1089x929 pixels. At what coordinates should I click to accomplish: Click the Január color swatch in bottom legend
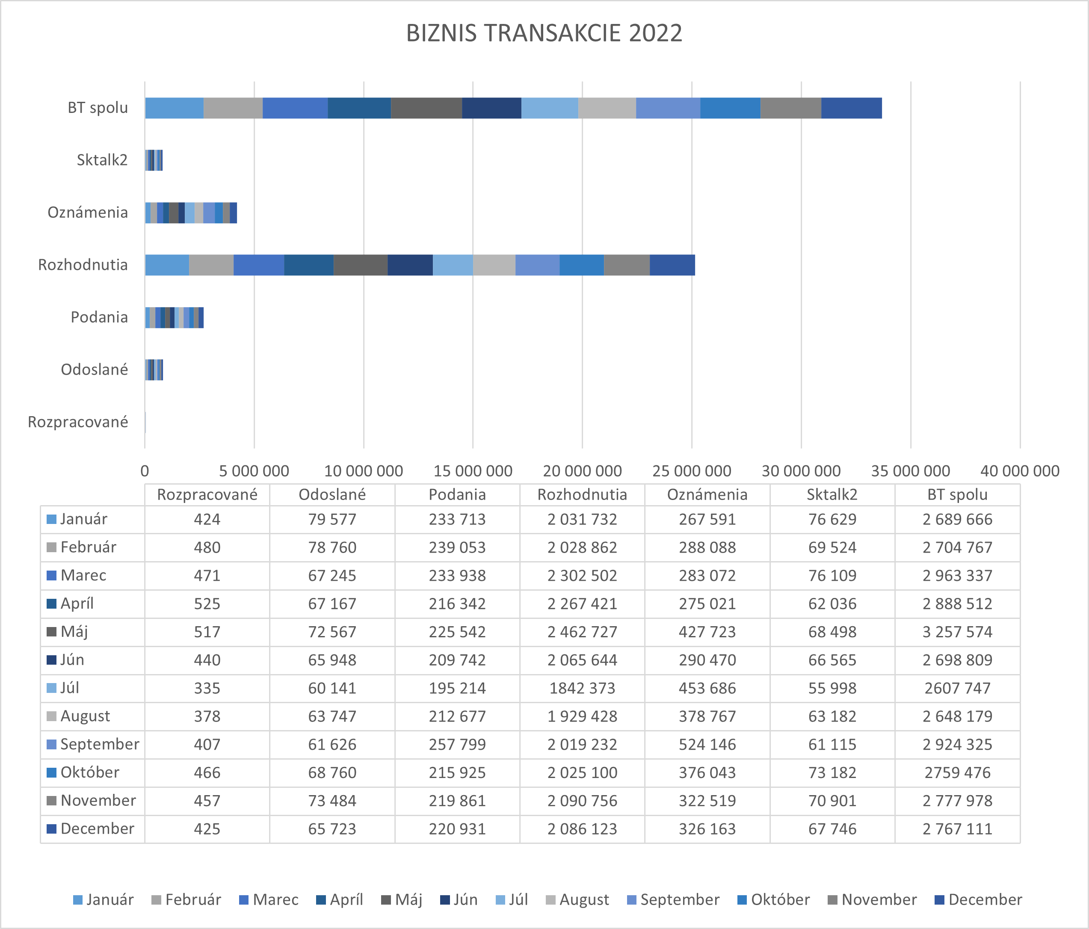78,900
